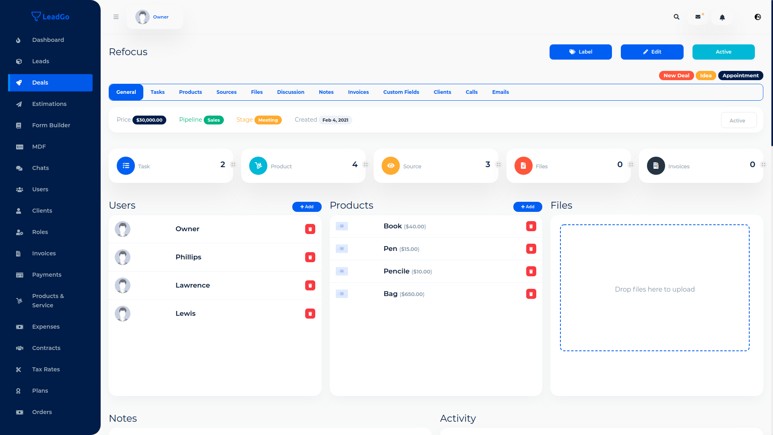Screen dimensions: 773x435
Task: Click the Task card drag handle
Action: click(233, 164)
